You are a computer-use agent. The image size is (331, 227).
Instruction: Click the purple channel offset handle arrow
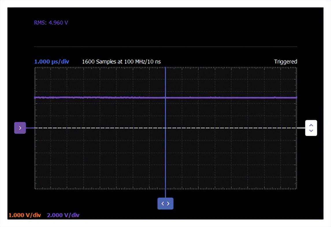coord(20,128)
